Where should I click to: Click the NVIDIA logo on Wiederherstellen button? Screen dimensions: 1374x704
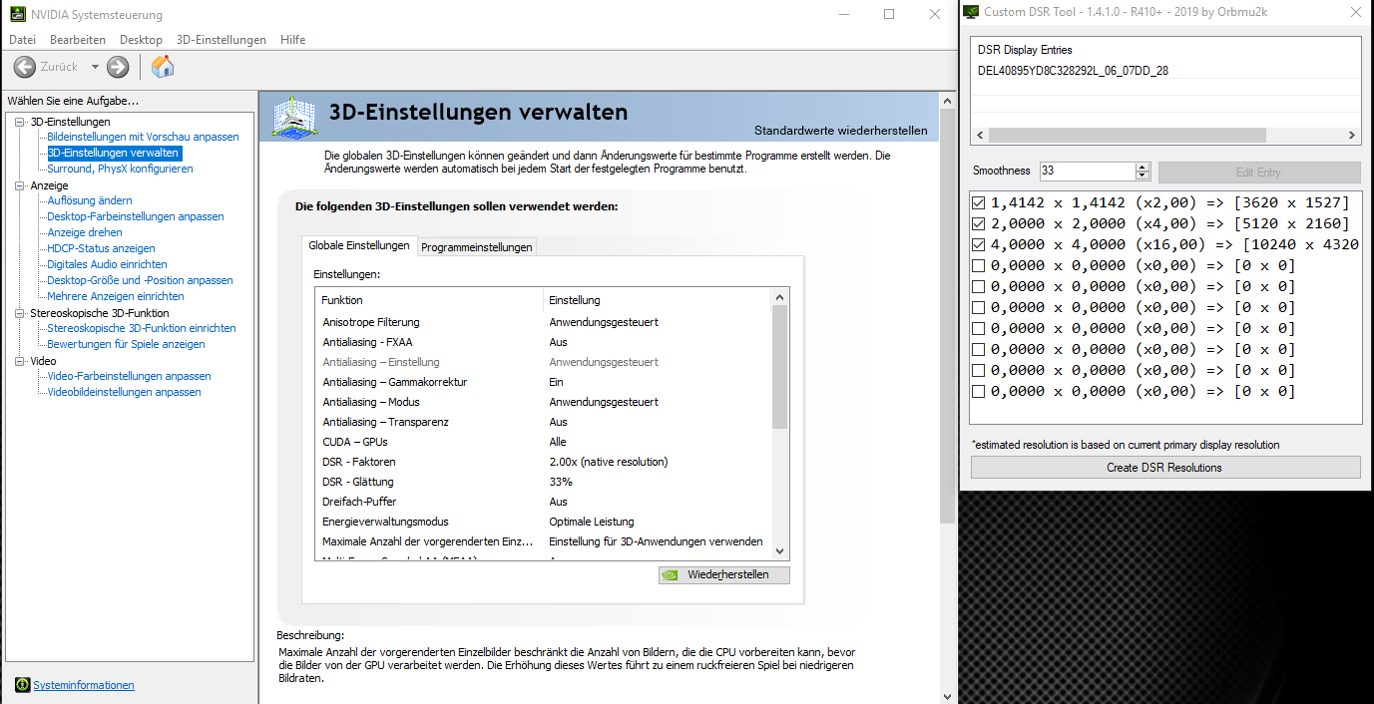(x=673, y=575)
